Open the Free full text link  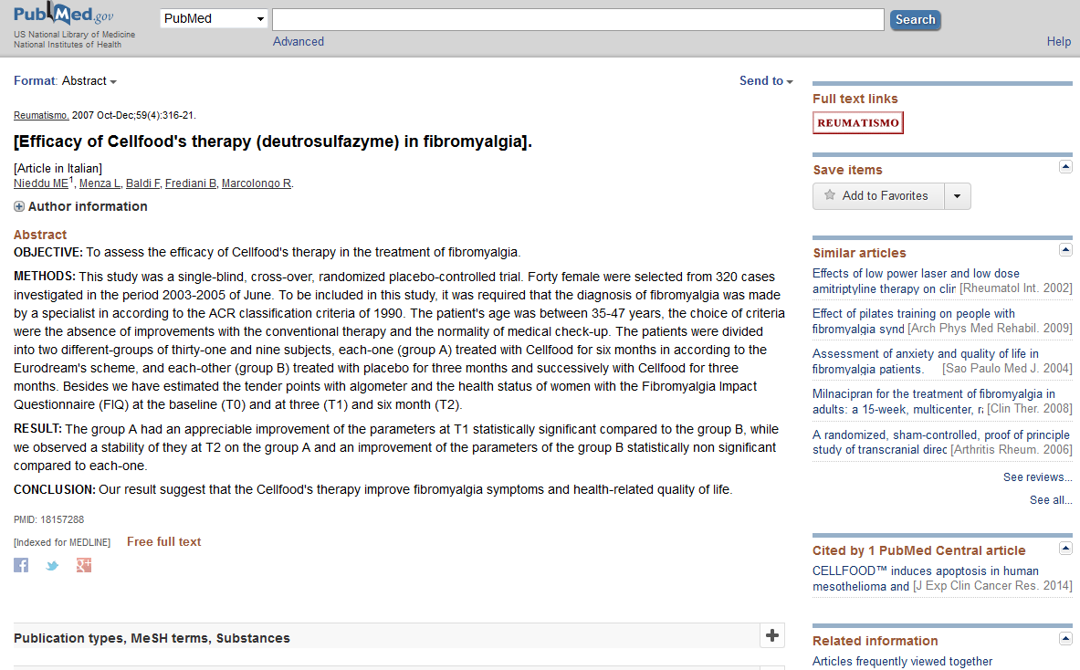tap(164, 542)
